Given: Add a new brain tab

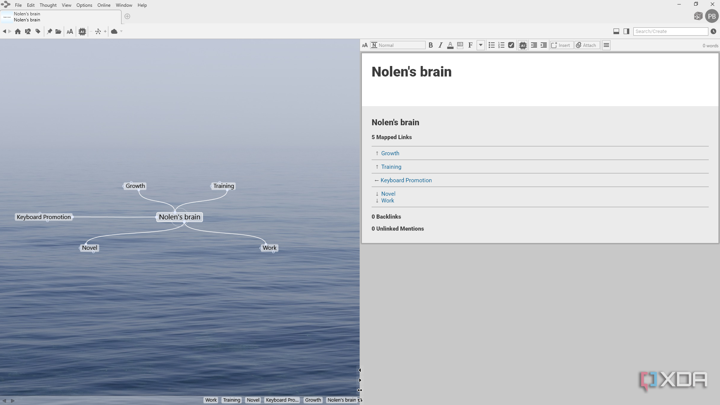Looking at the screenshot, I should point(127,16).
